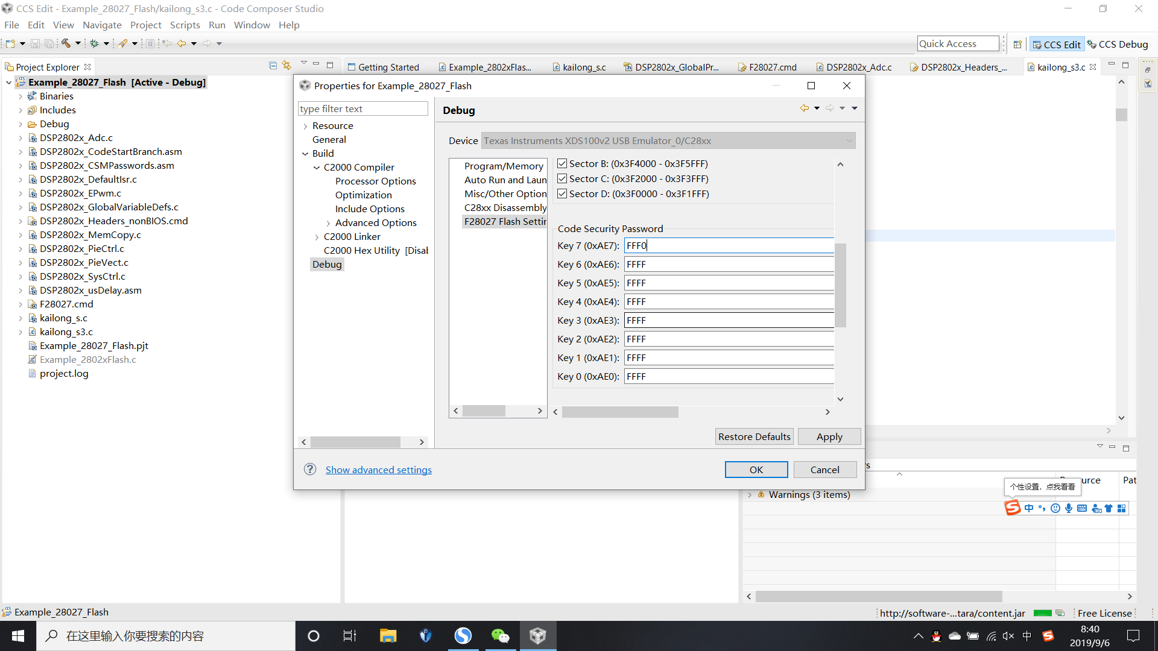Expand the C2000 Linker node

317,237
